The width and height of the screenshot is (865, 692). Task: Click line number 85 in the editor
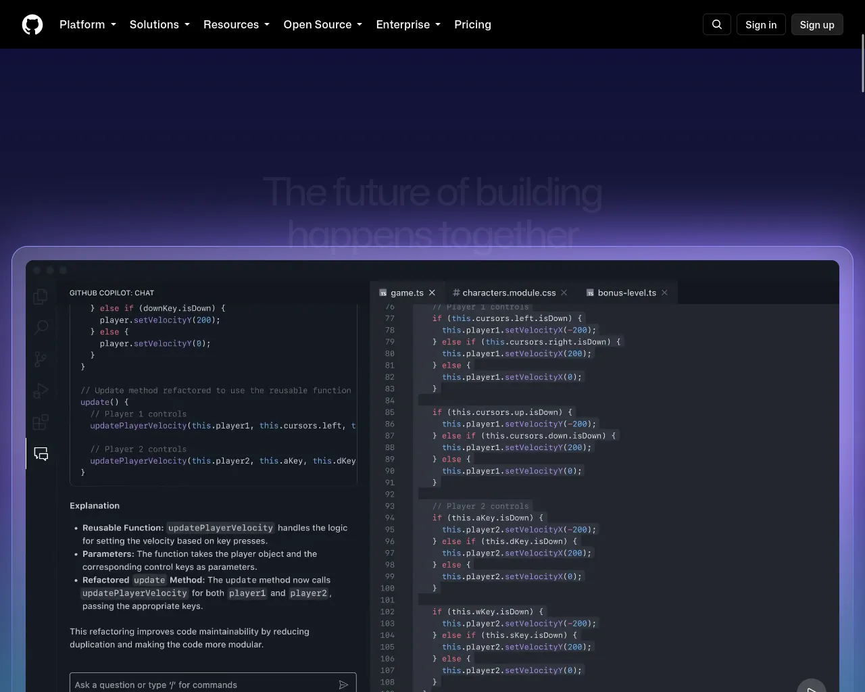[x=390, y=412]
